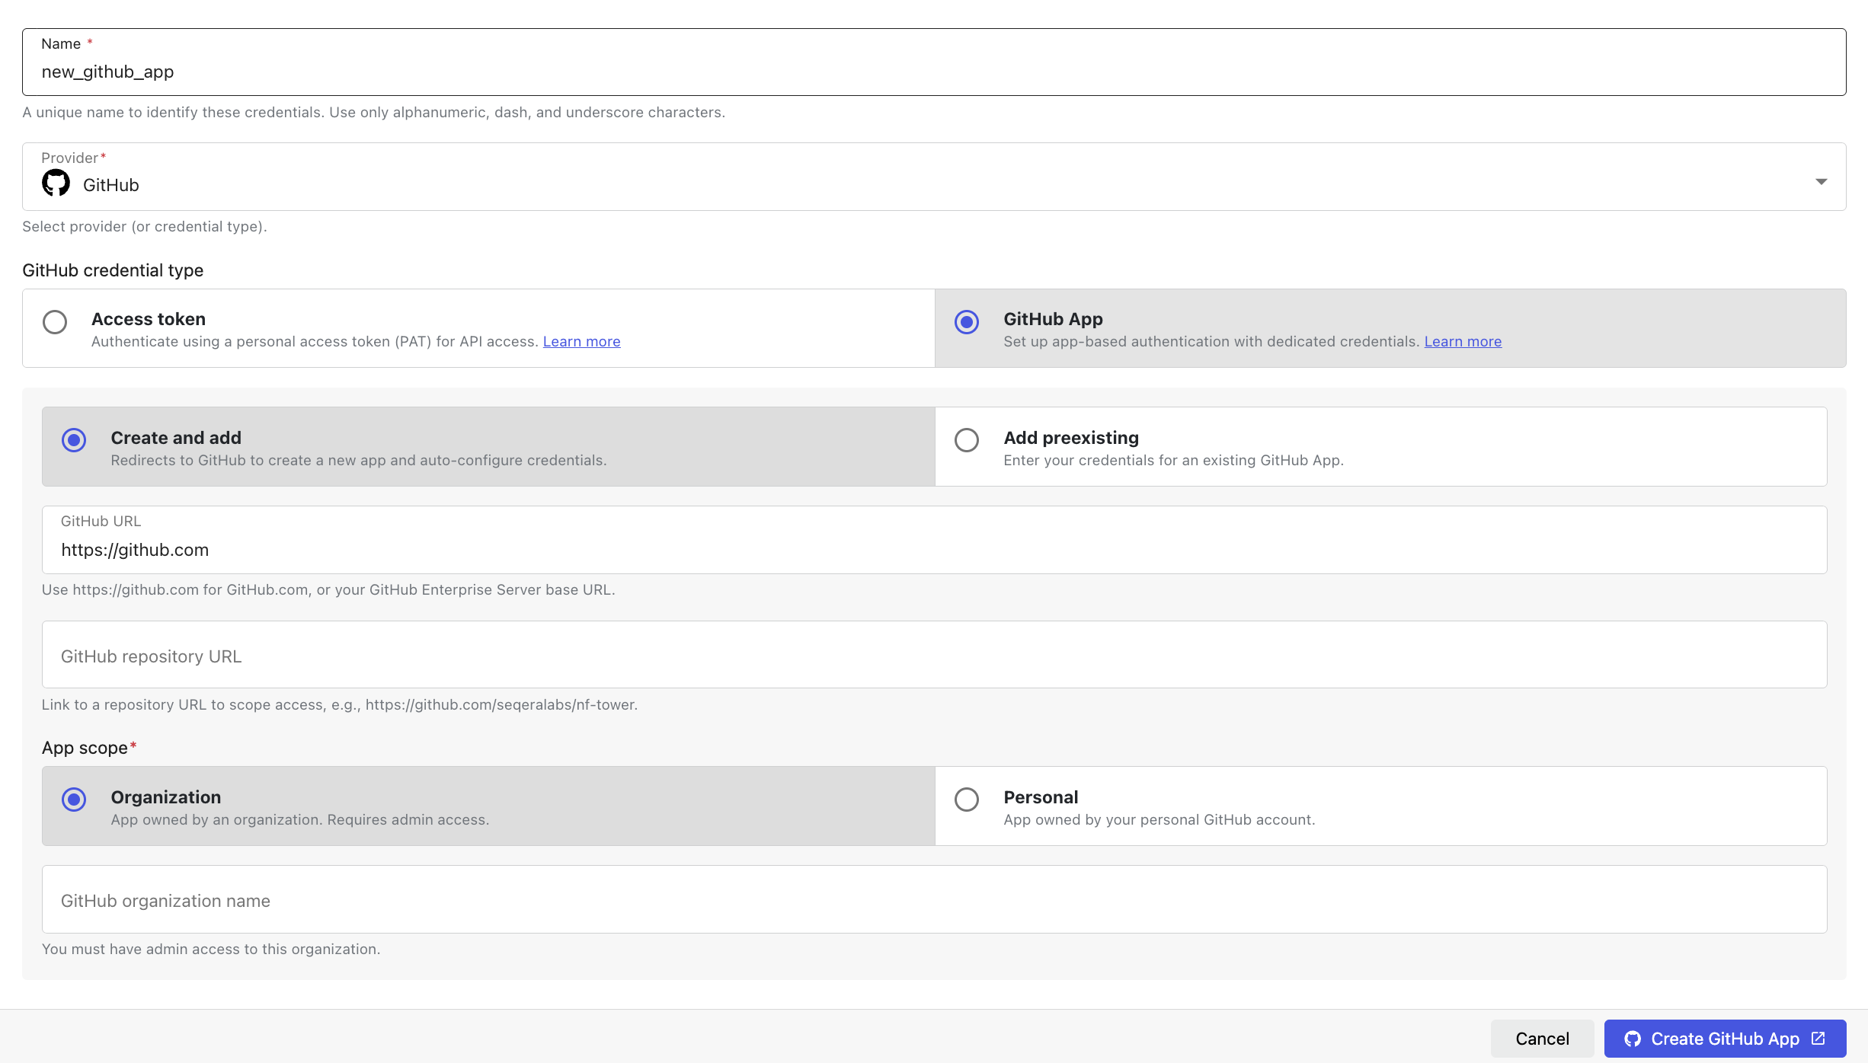Expand the Provider selector chevron

1821,181
